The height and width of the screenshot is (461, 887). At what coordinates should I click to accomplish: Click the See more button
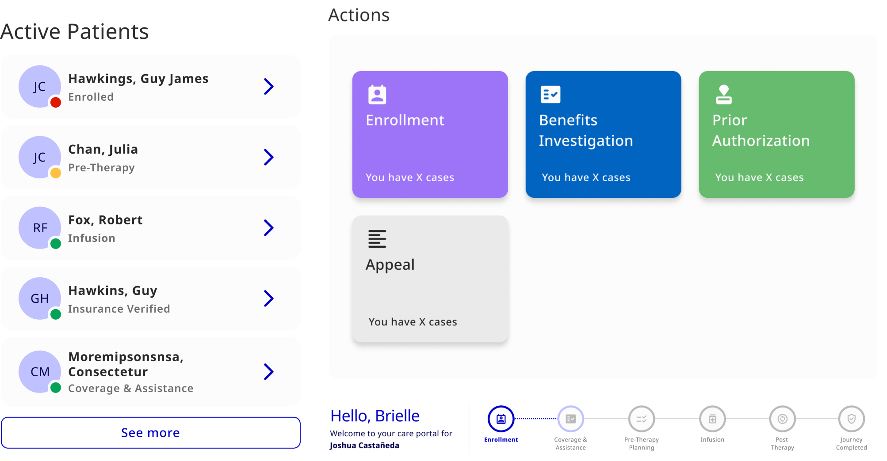click(151, 433)
